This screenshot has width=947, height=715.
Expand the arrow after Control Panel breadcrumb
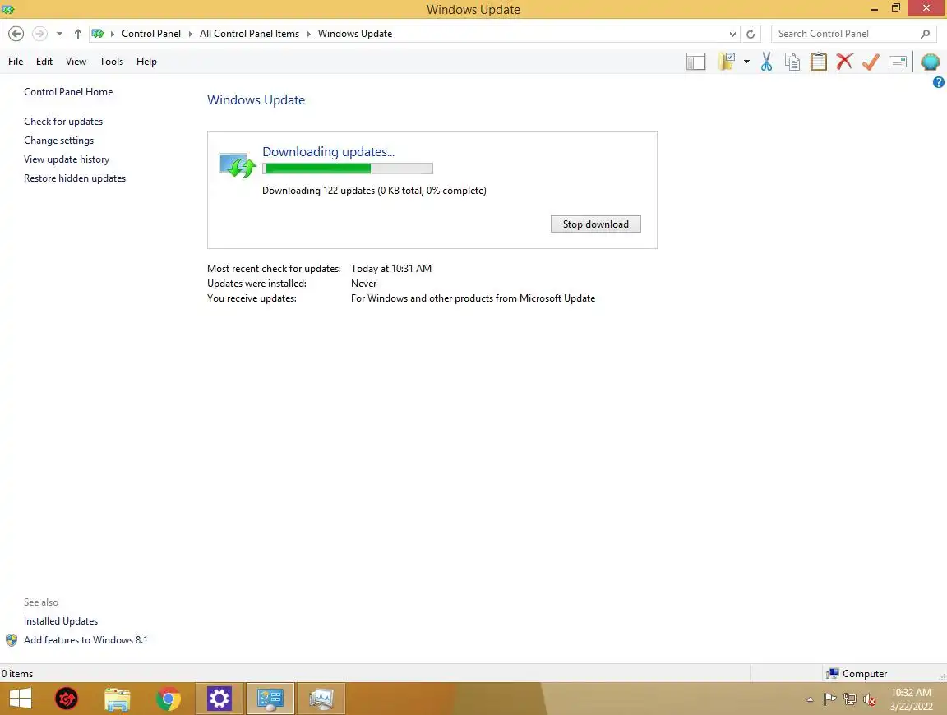click(190, 34)
